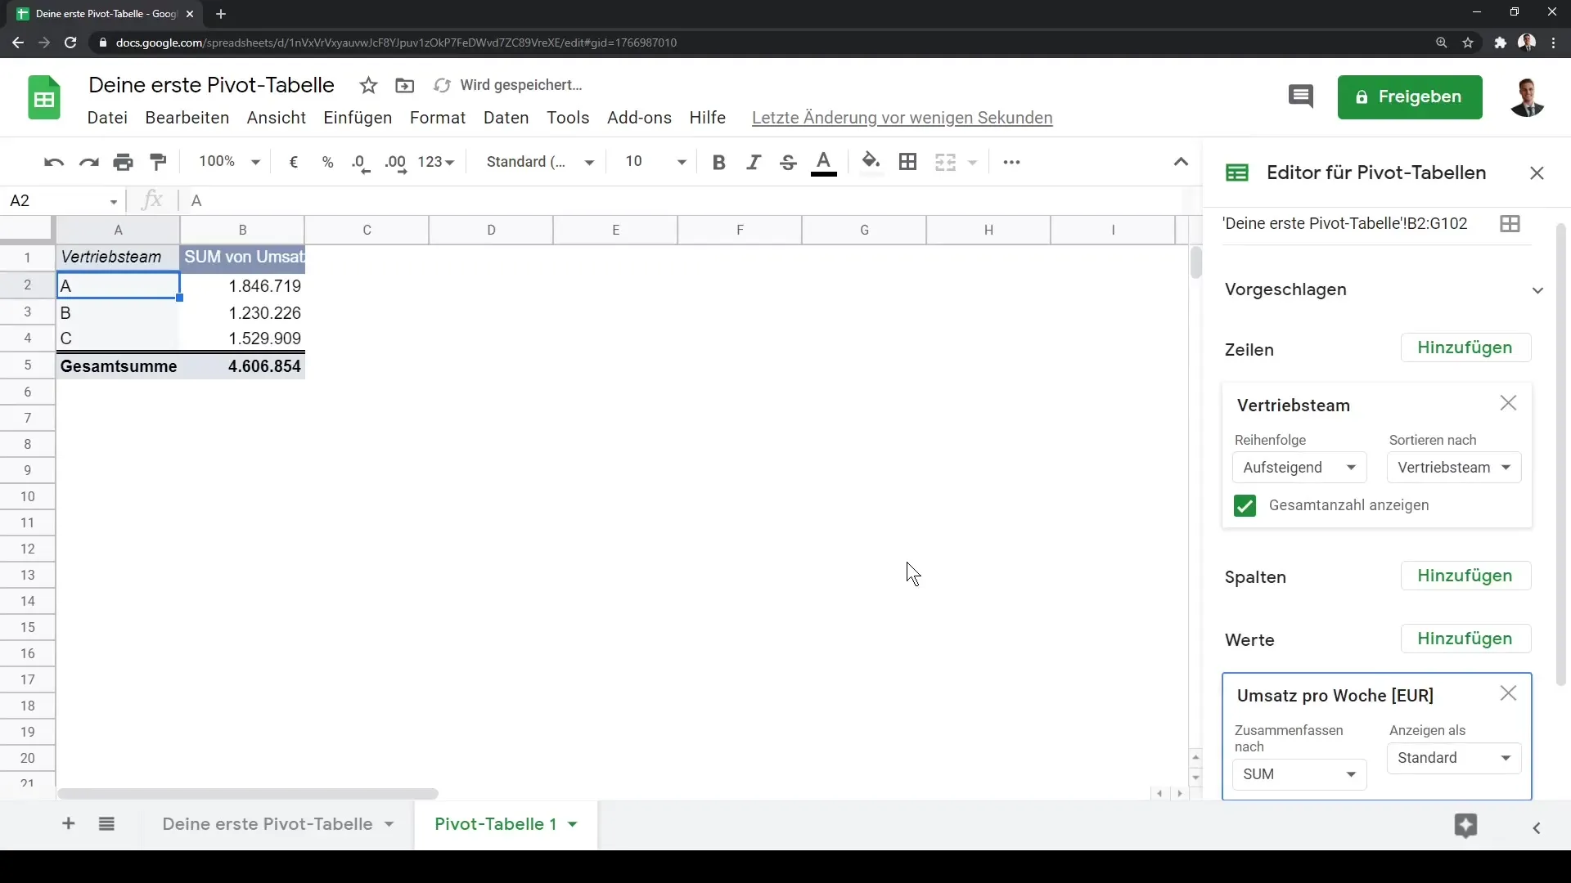The width and height of the screenshot is (1571, 883).
Task: Open the Bearbeiten menu
Action: (x=187, y=118)
